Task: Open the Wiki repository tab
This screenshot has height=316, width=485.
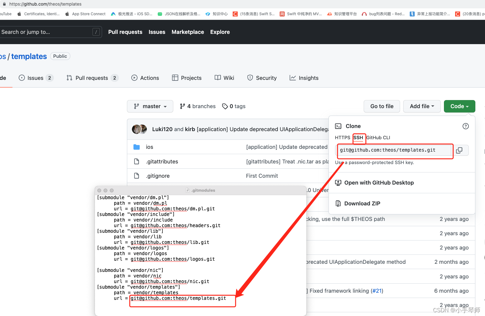Action: point(224,78)
